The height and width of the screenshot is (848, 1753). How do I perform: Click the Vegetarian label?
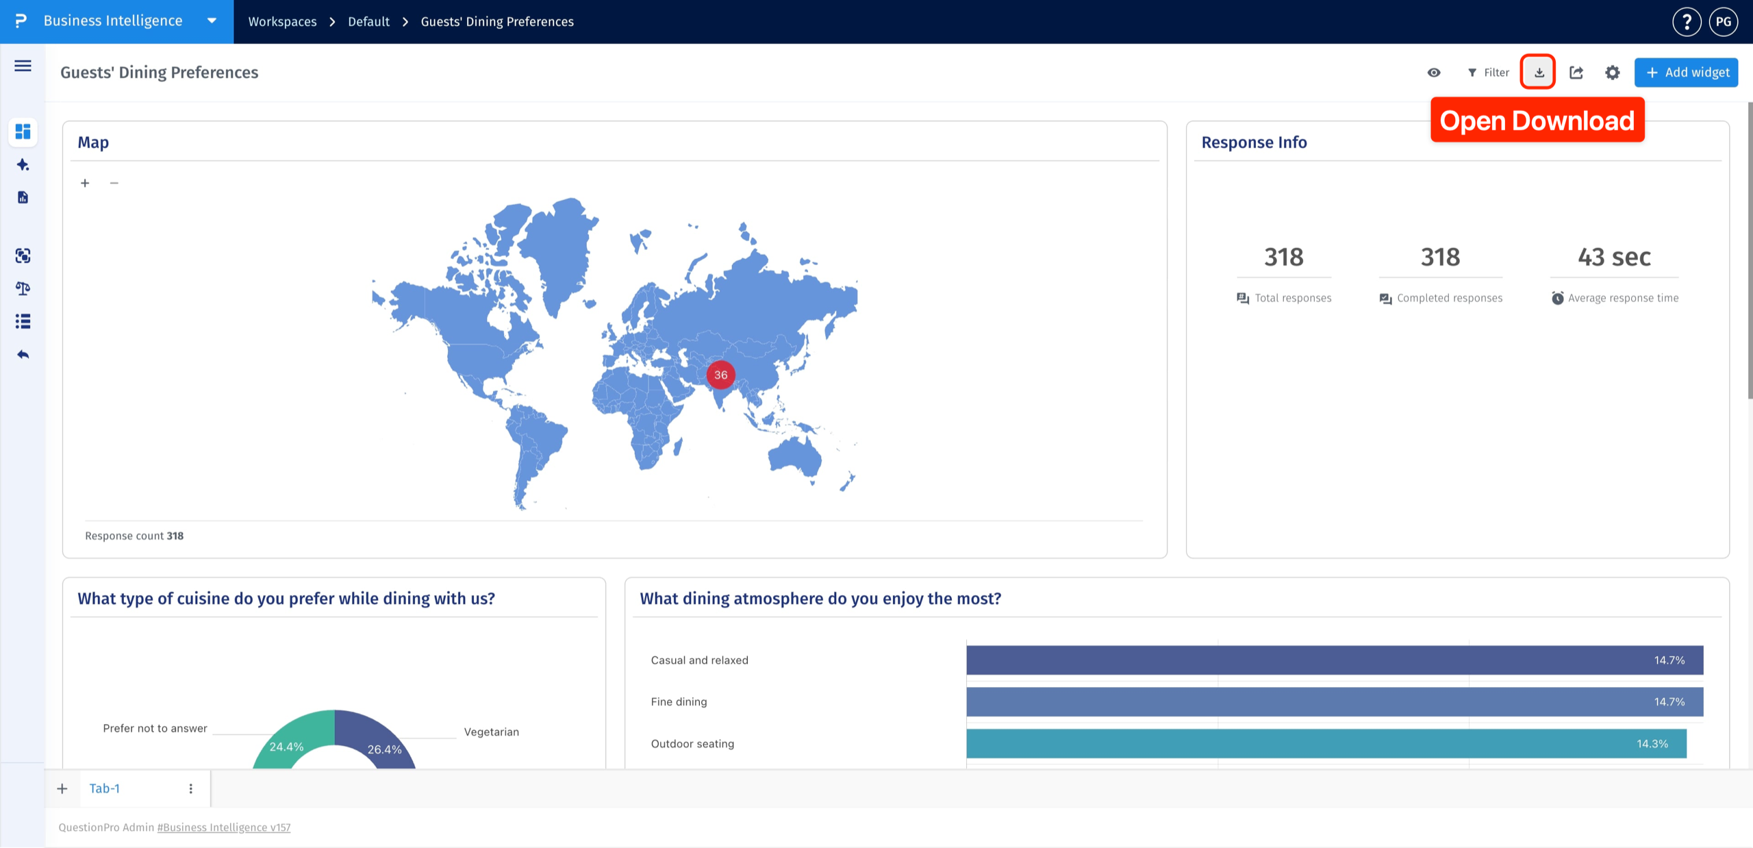492,732
